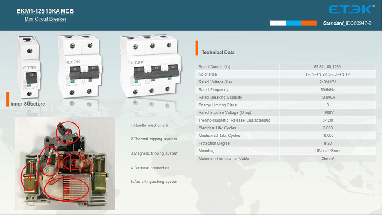Click the 'Protection Degree' row label
The width and height of the screenshot is (382, 215).
tap(214, 143)
